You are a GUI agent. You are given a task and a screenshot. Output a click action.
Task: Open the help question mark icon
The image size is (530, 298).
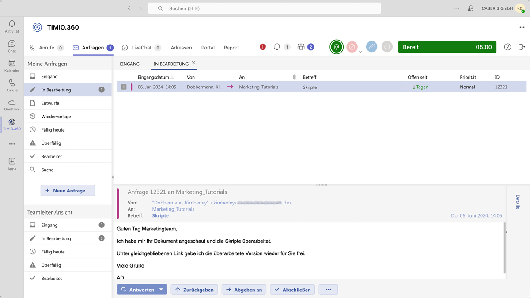click(507, 47)
